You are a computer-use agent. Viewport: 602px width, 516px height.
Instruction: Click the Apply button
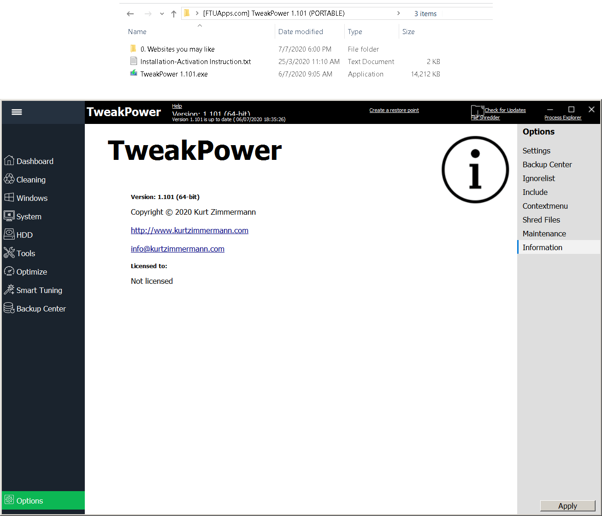[x=567, y=506]
